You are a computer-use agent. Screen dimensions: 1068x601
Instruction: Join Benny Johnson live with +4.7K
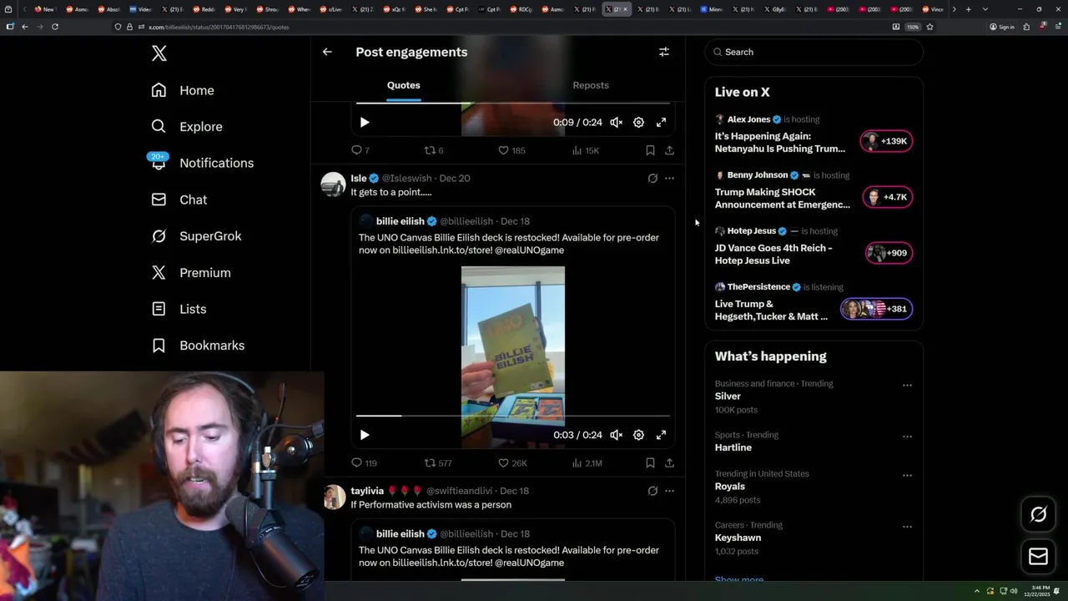tap(887, 197)
